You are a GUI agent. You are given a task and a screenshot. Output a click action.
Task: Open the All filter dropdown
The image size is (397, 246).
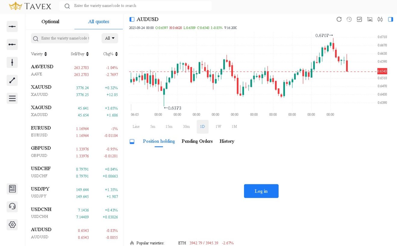(110, 38)
